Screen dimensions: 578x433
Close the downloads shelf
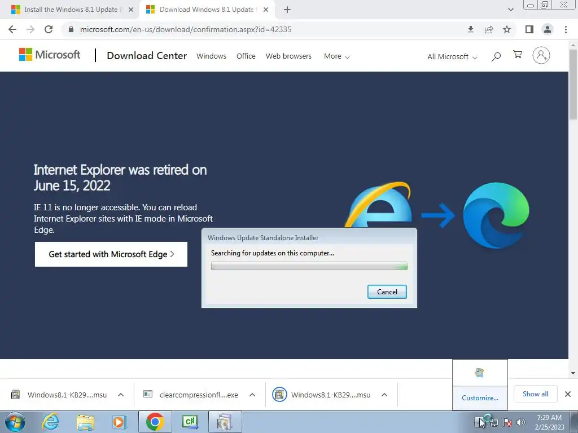point(568,394)
